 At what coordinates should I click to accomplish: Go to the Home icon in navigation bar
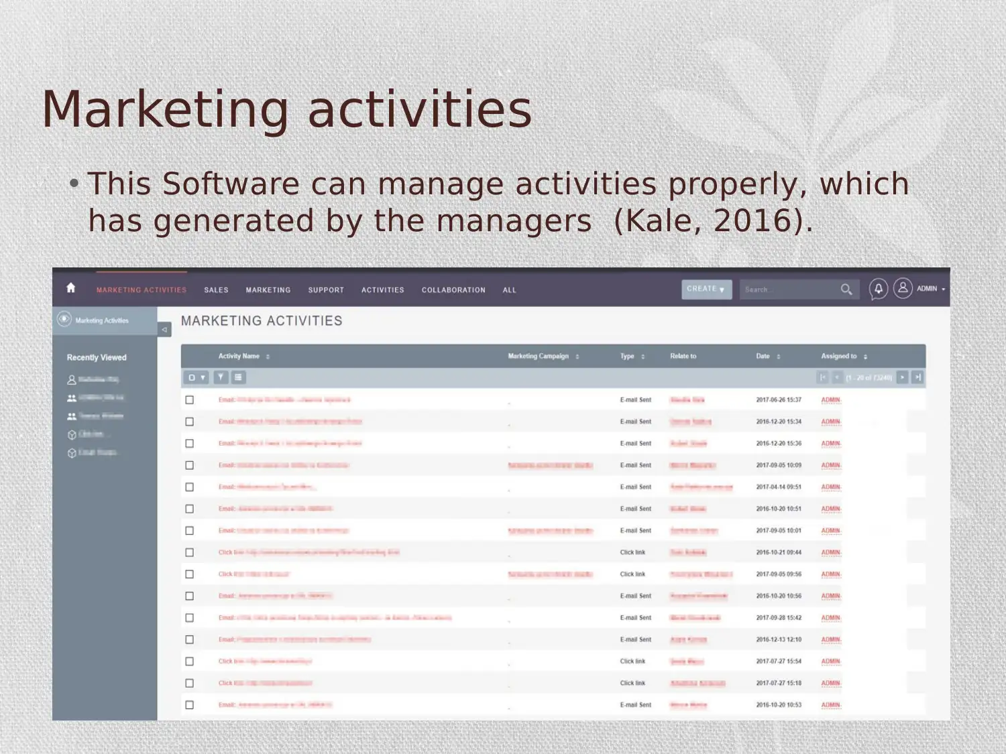click(71, 288)
